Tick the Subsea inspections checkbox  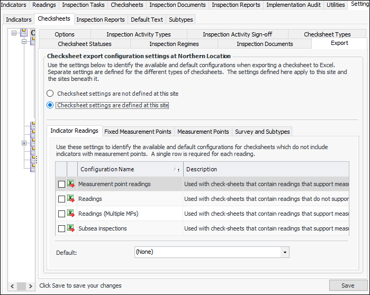(62, 228)
